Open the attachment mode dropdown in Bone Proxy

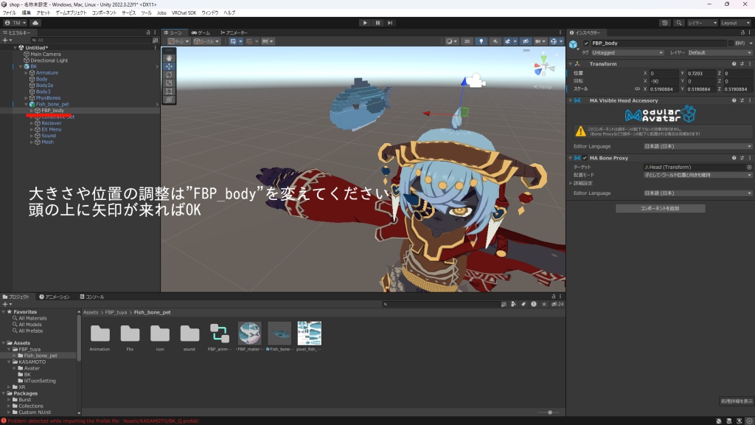coord(697,175)
